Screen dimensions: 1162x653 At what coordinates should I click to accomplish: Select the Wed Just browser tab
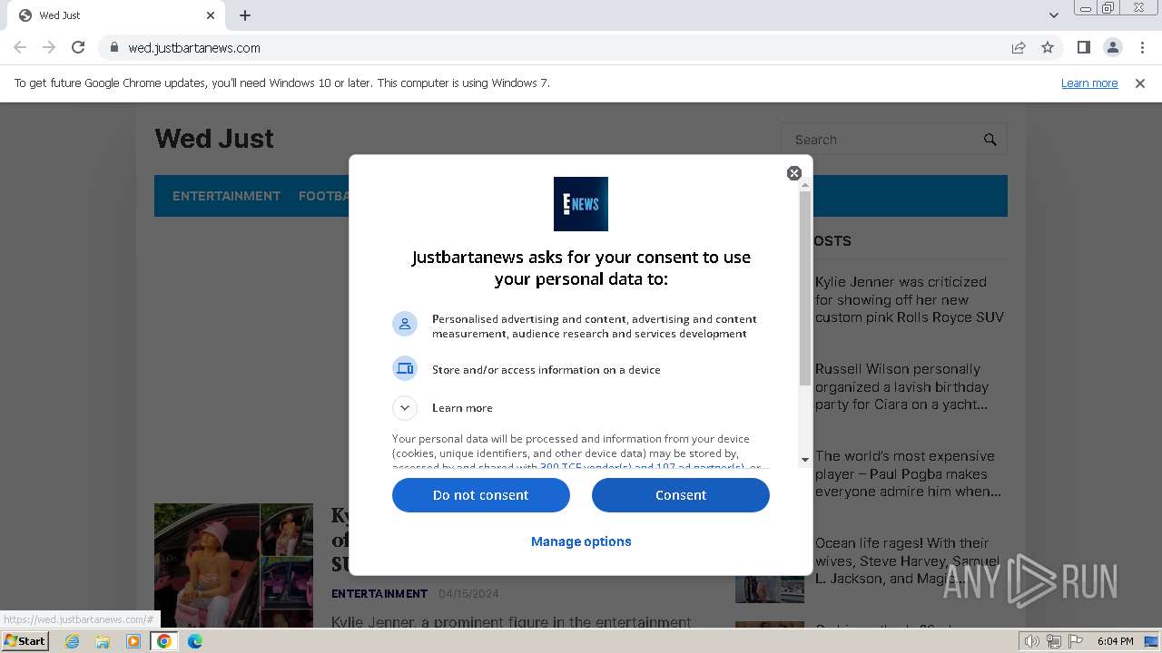click(x=114, y=15)
